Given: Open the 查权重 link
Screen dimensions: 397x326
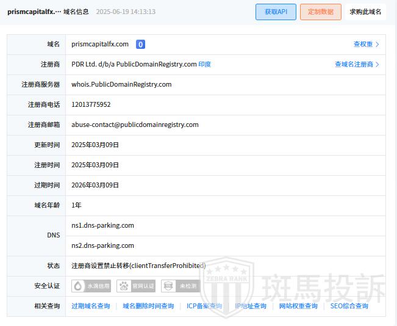Looking at the screenshot, I should pyautogui.click(x=363, y=45).
